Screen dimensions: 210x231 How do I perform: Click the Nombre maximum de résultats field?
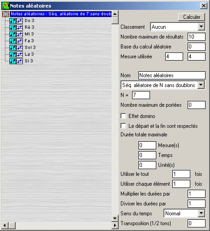[197, 37]
